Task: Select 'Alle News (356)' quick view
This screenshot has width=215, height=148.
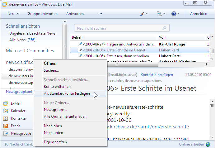Action: (22, 40)
